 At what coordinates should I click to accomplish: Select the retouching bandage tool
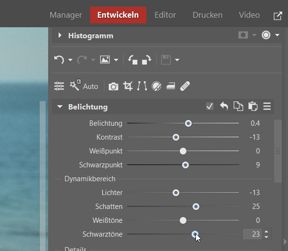186,86
